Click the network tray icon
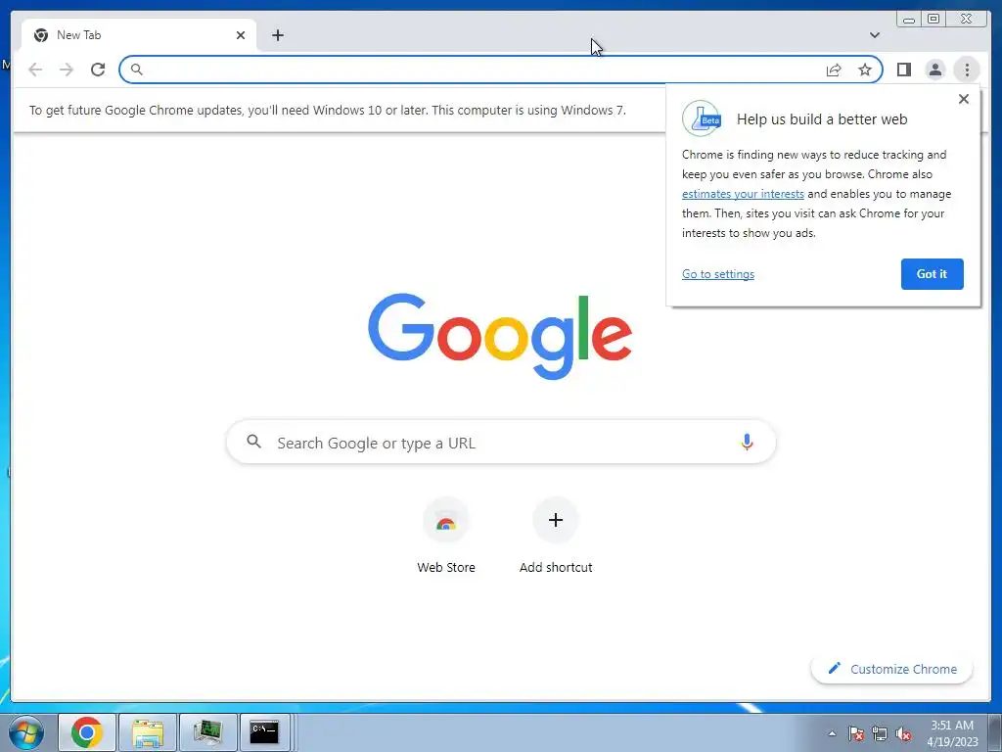This screenshot has height=752, width=1002. pos(880,733)
